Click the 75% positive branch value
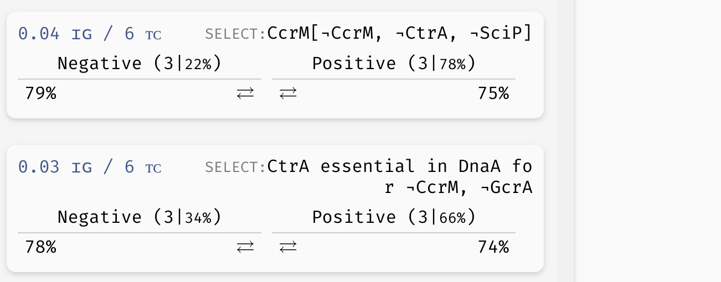 [x=493, y=94]
